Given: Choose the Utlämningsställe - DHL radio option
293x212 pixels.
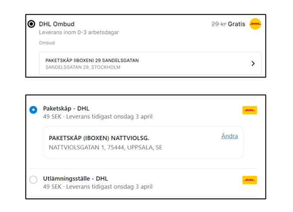Looking at the screenshot, I should click(33, 179).
